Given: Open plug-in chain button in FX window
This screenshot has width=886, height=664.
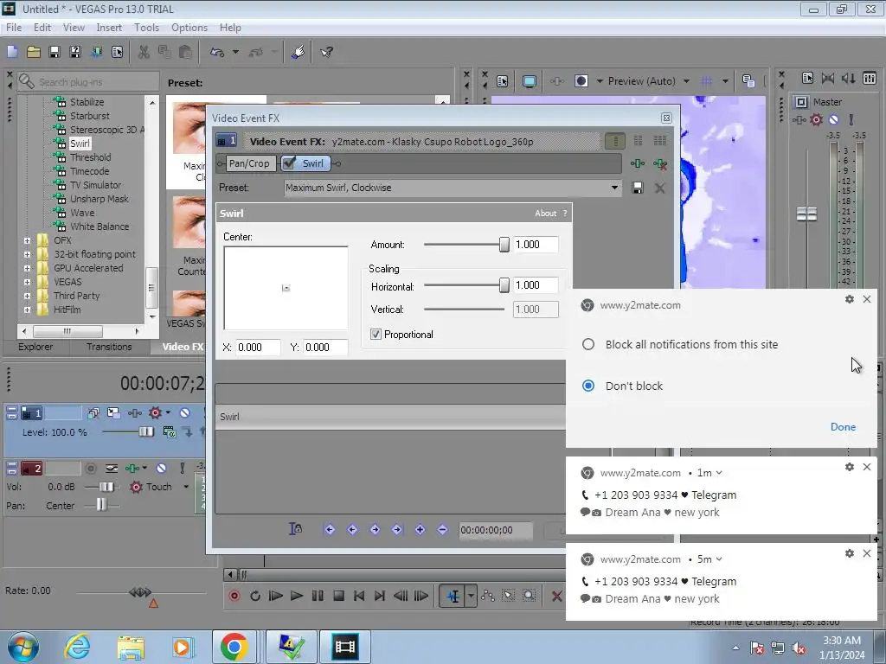Looking at the screenshot, I should pyautogui.click(x=638, y=163).
